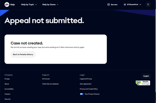The image size is (156, 103).
Task: Open the KVDoesWork account dropdown
Action: (x=132, y=4)
